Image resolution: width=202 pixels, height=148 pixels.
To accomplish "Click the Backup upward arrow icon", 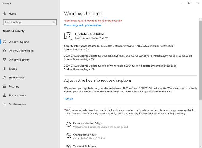I will click(5, 68).
